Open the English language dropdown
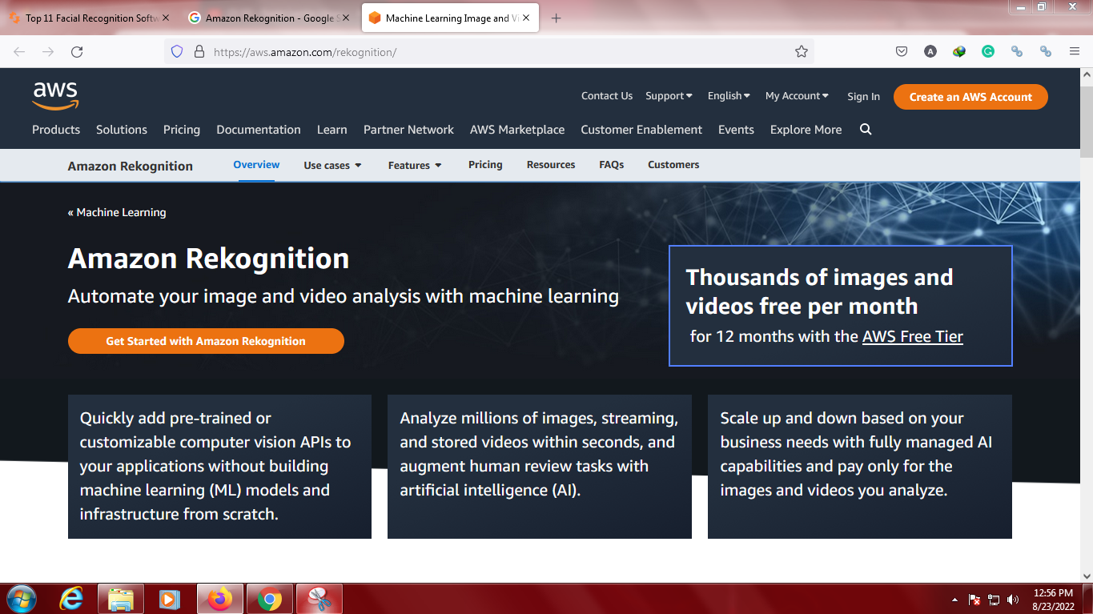This screenshot has width=1093, height=614. (729, 96)
